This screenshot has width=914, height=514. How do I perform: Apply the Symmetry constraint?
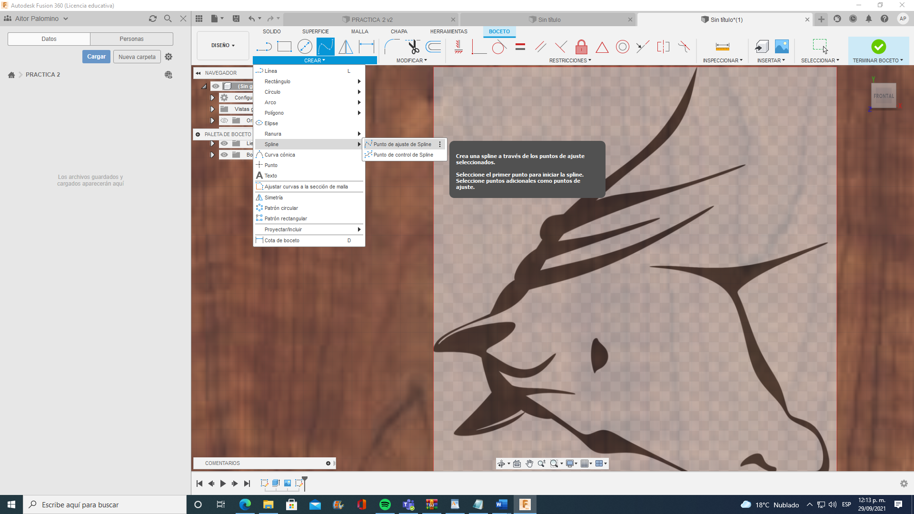click(x=663, y=47)
